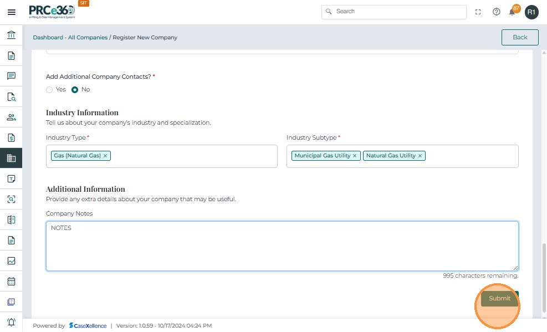This screenshot has width=547, height=332.
Task: Open the calendar sidebar icon
Action: pos(11,282)
